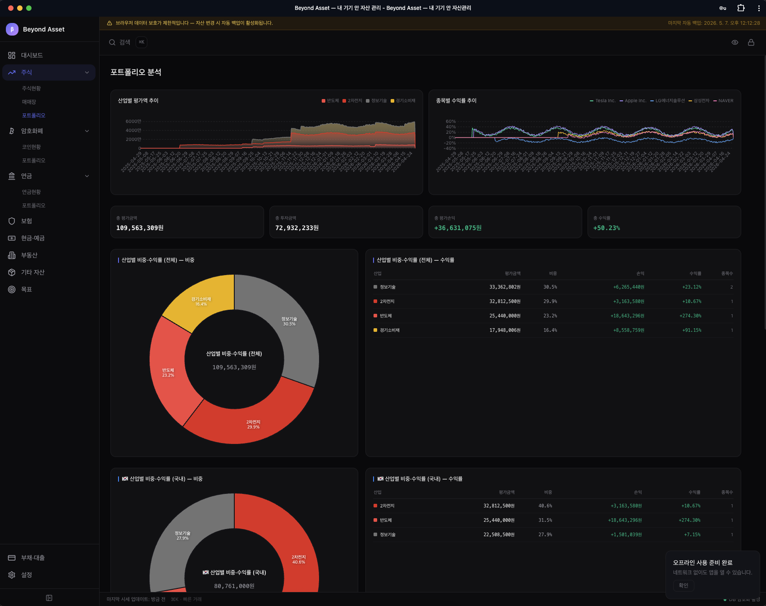Click the warning triangle in banner

(109, 23)
